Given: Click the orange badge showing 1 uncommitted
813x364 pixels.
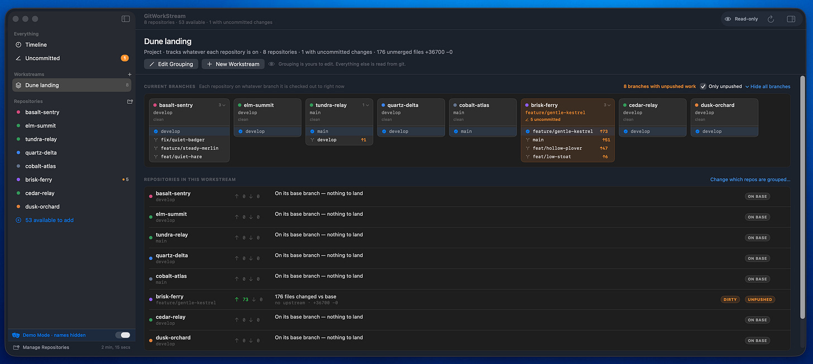Looking at the screenshot, I should tap(125, 58).
